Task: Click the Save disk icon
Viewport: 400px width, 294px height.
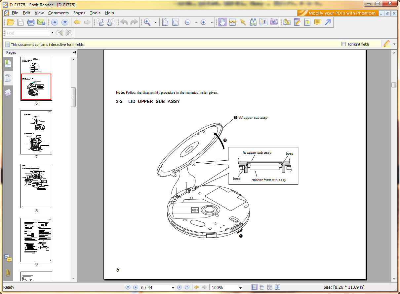Action: click(20, 22)
